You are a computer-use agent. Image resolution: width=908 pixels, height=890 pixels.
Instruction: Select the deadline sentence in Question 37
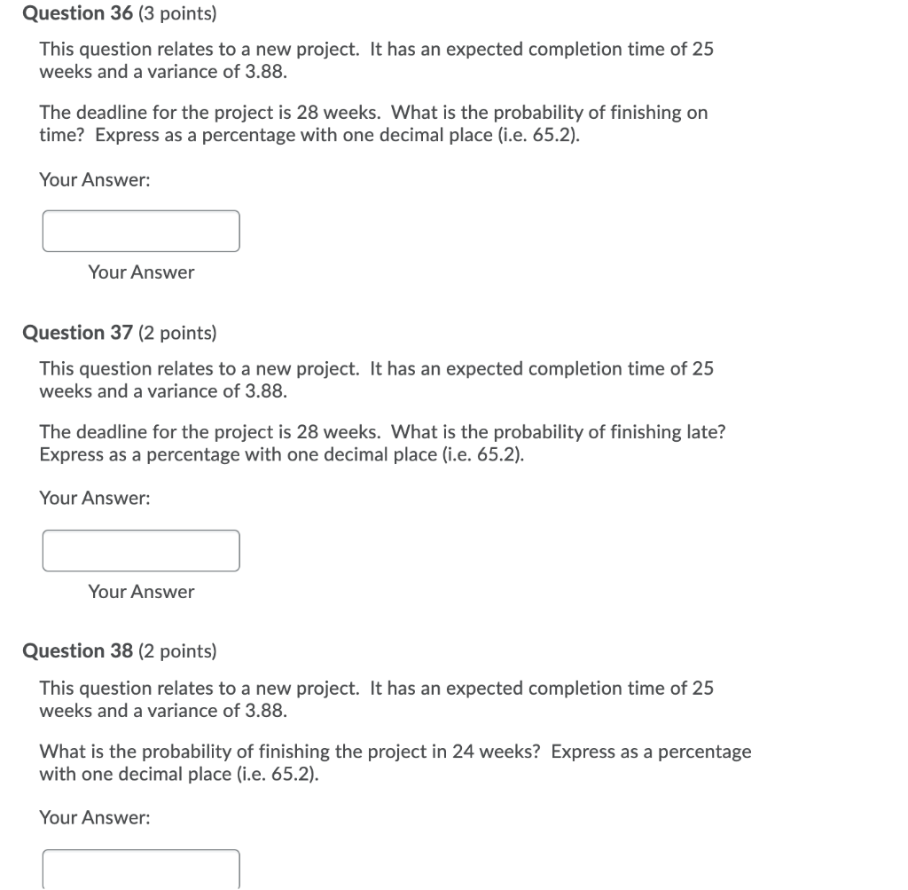click(381, 443)
